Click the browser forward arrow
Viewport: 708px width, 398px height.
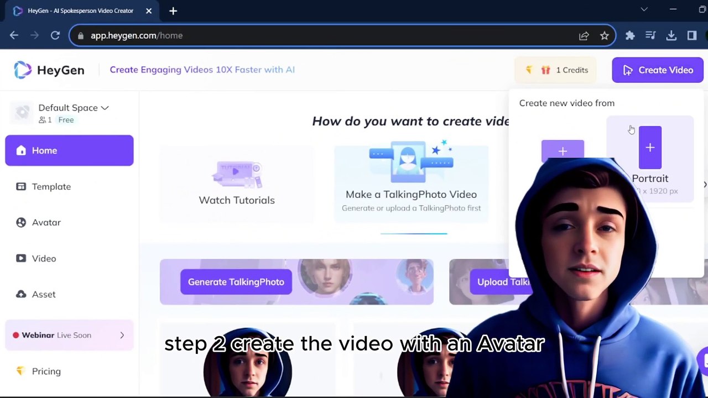click(x=34, y=35)
